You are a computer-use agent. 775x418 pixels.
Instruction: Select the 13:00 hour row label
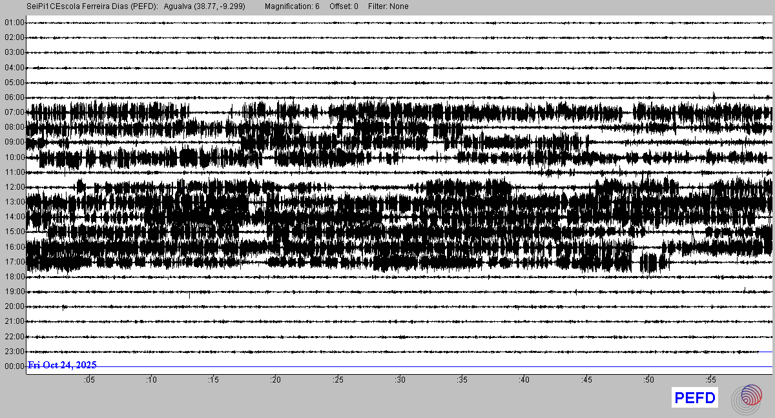click(14, 202)
